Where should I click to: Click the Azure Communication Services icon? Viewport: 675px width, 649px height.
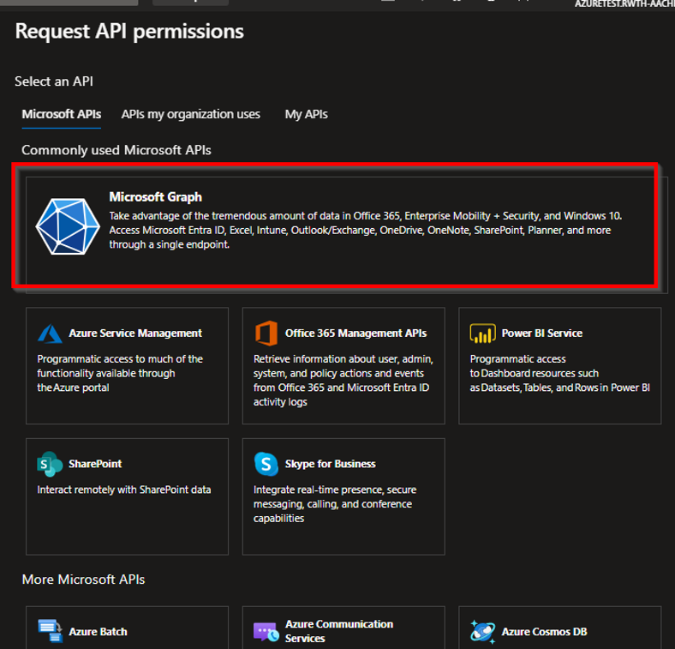(266, 632)
